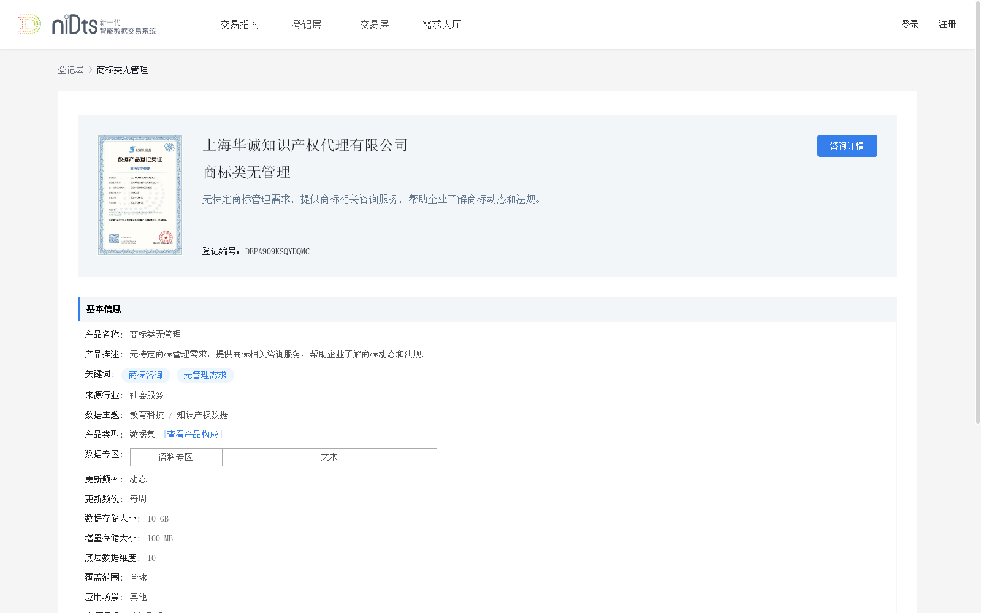Open the data product certificate thumbnail
The width and height of the screenshot is (981, 613).
(140, 195)
